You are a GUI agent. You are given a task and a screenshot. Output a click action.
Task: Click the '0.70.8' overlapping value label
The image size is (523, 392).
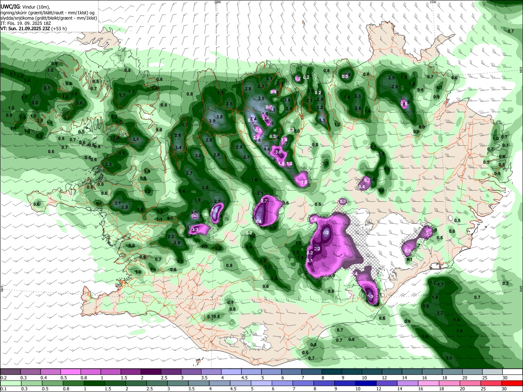pyautogui.click(x=213, y=317)
